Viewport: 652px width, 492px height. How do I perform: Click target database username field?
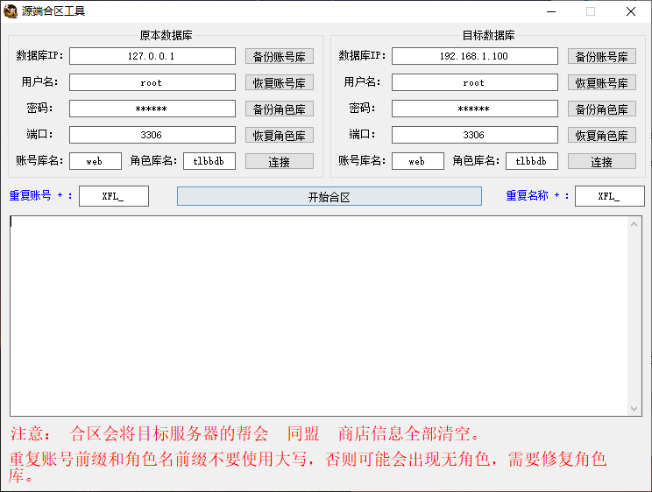475,82
